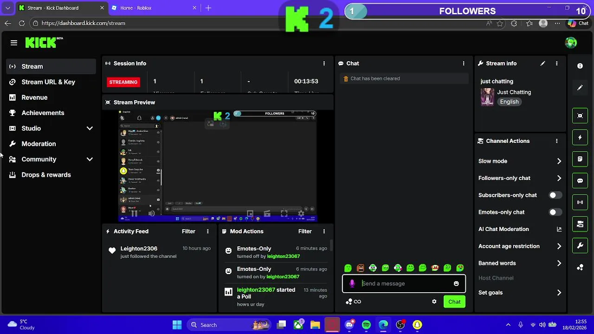
Task: Click the purple microphone icon in chat box
Action: [x=352, y=283]
